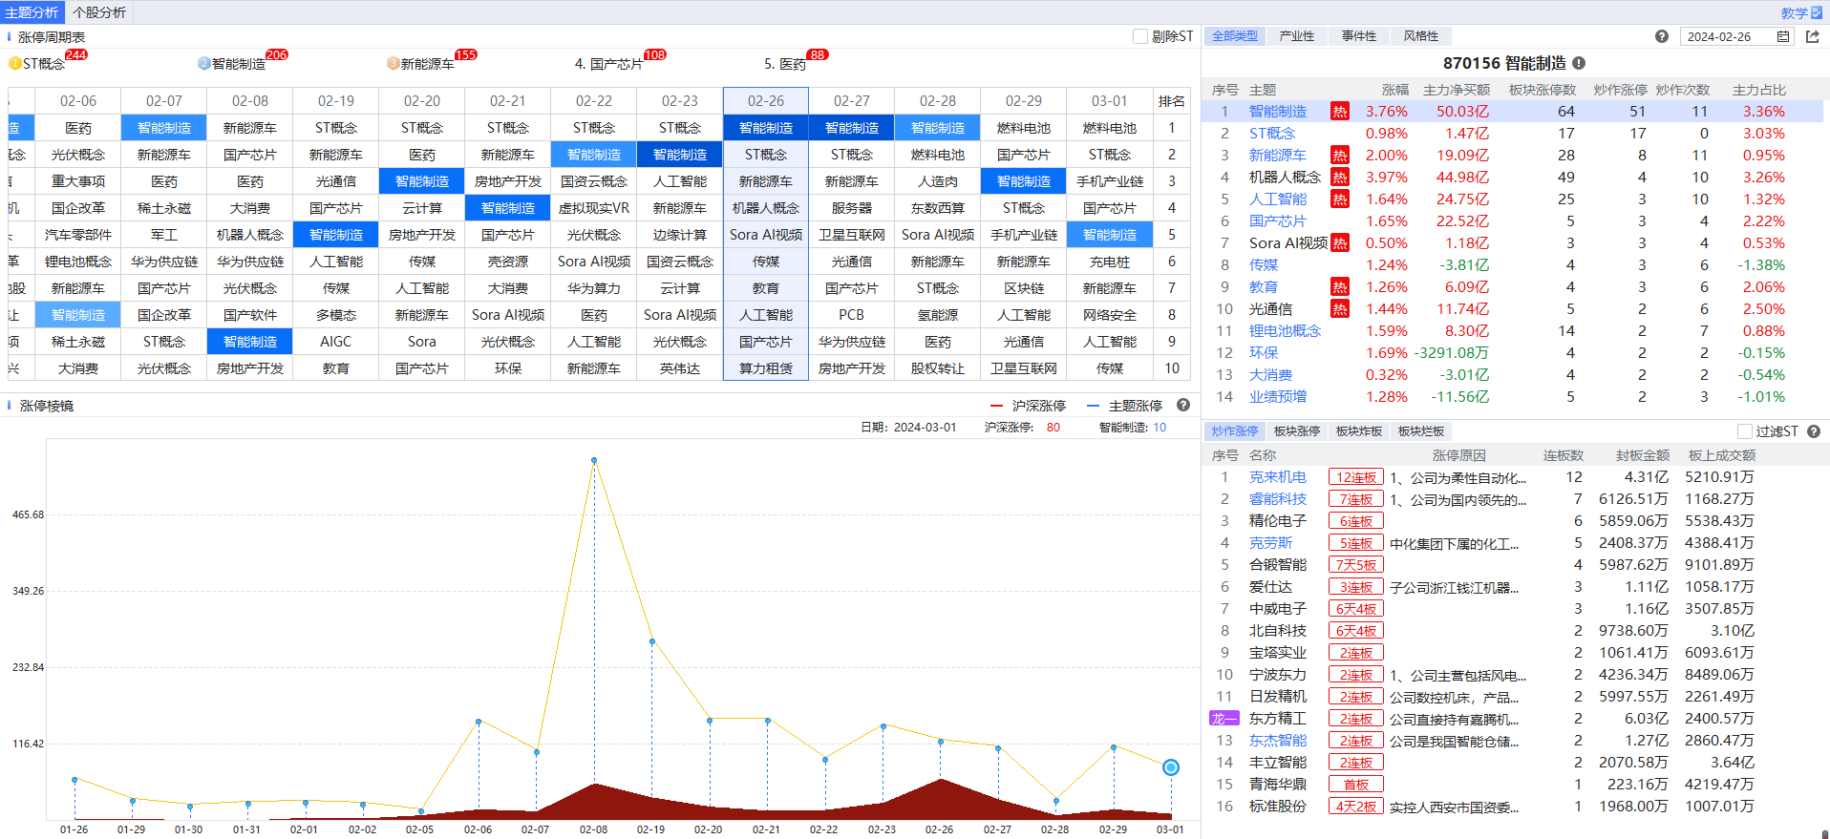This screenshot has height=839, width=1830.
Task: Click the export/share icon beside date field
Action: 1813,36
